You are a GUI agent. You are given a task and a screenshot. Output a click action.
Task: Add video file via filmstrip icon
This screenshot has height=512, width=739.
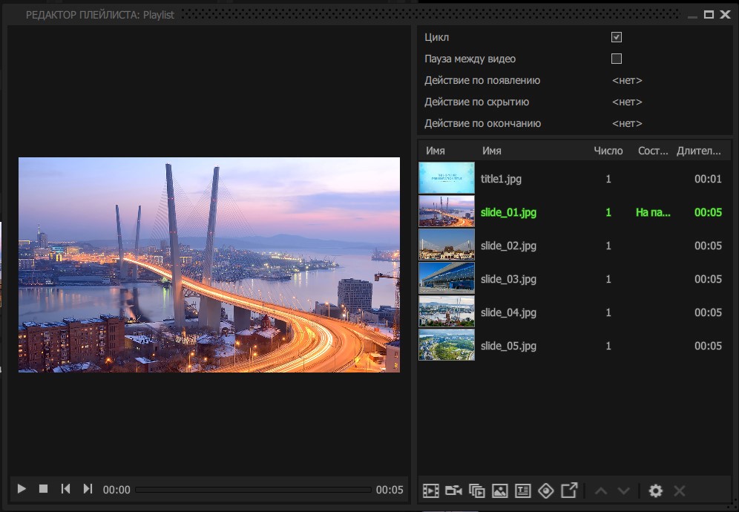pyautogui.click(x=431, y=490)
